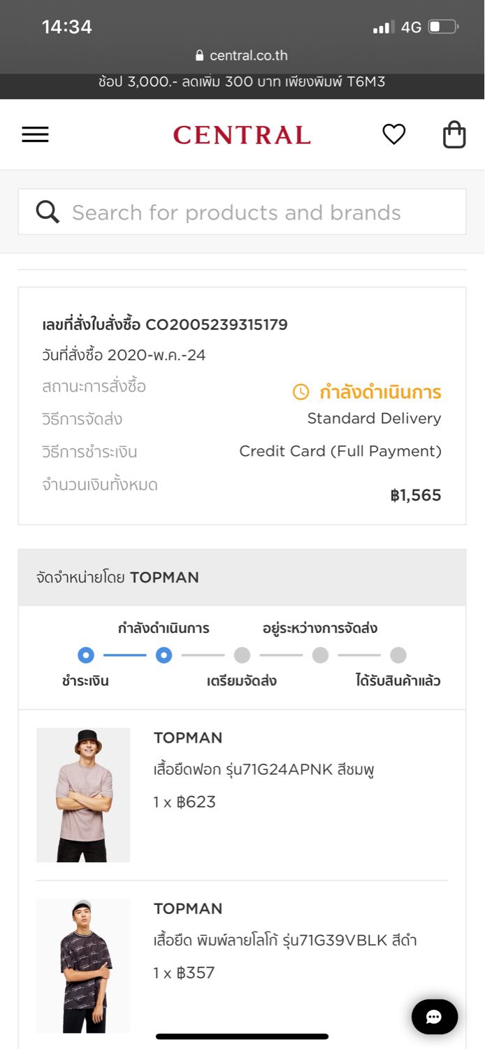Tap the promo banner with code T6M3
This screenshot has width=485, height=1049.
click(x=242, y=82)
